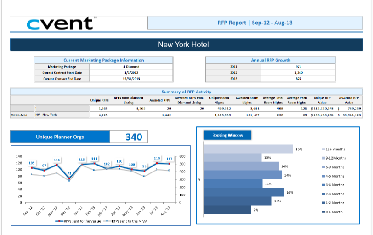Click the Feb '13 data label 118
The height and width of the screenshot is (235, 373).
click(x=94, y=159)
